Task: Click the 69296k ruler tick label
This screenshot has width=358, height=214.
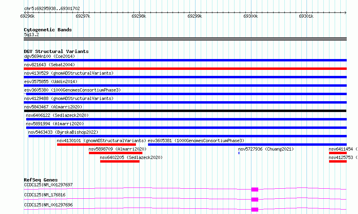Action: click(x=27, y=16)
